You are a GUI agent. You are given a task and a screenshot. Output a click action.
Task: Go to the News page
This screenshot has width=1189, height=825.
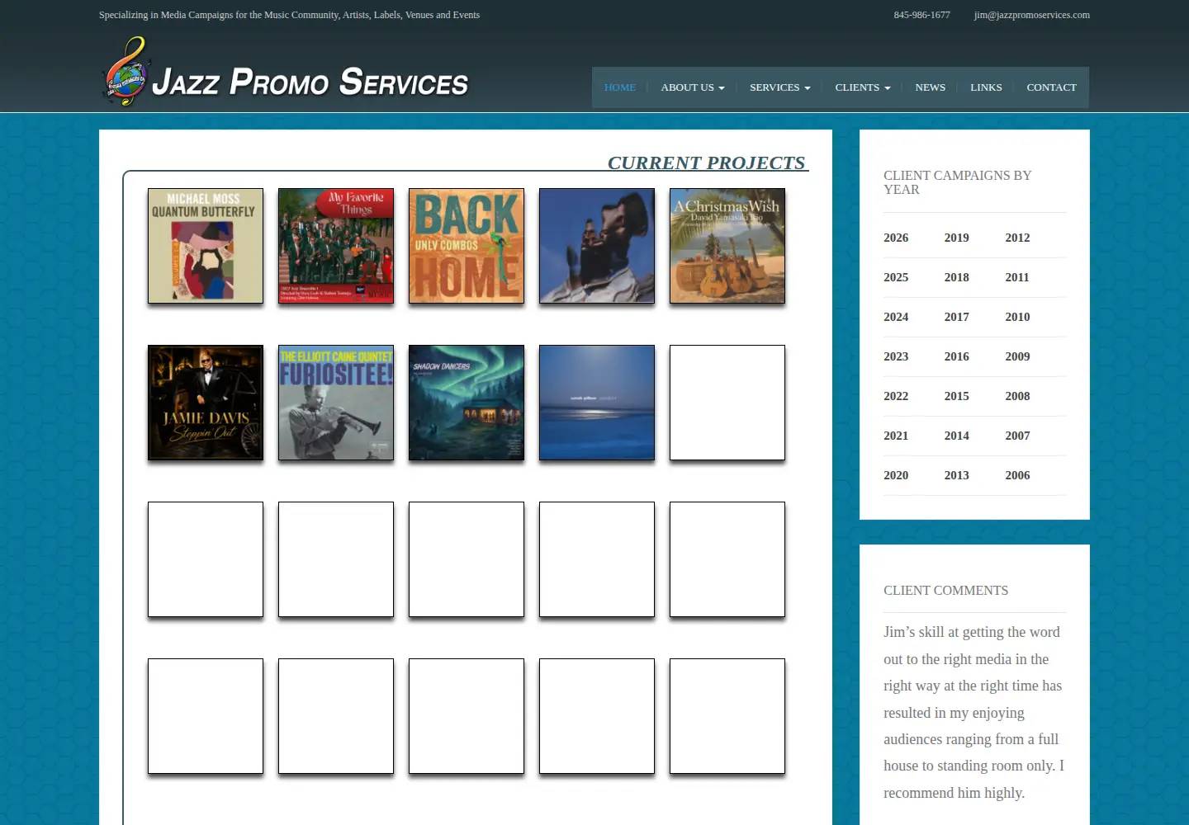931,87
